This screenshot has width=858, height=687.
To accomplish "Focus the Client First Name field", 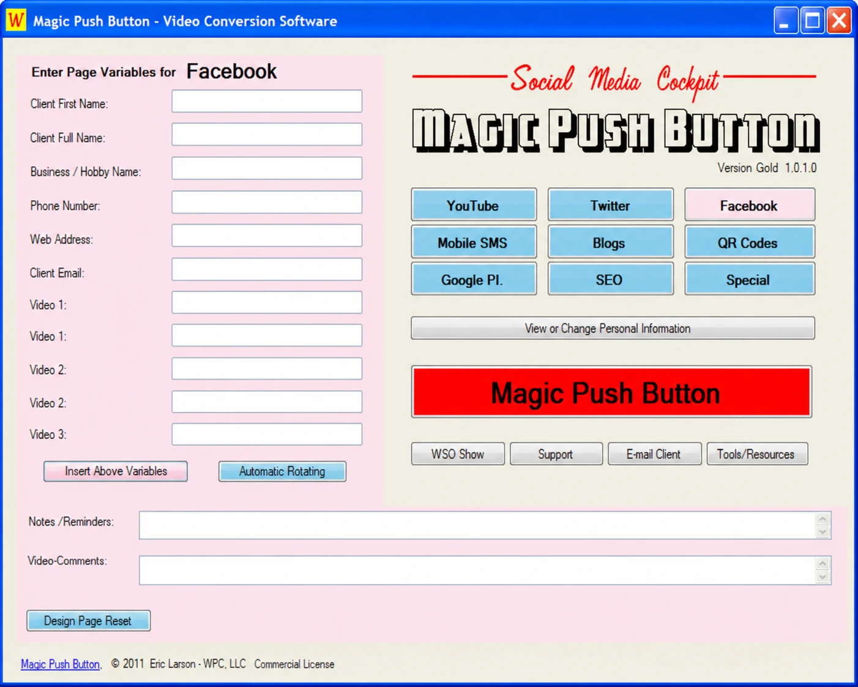I will 267,102.
